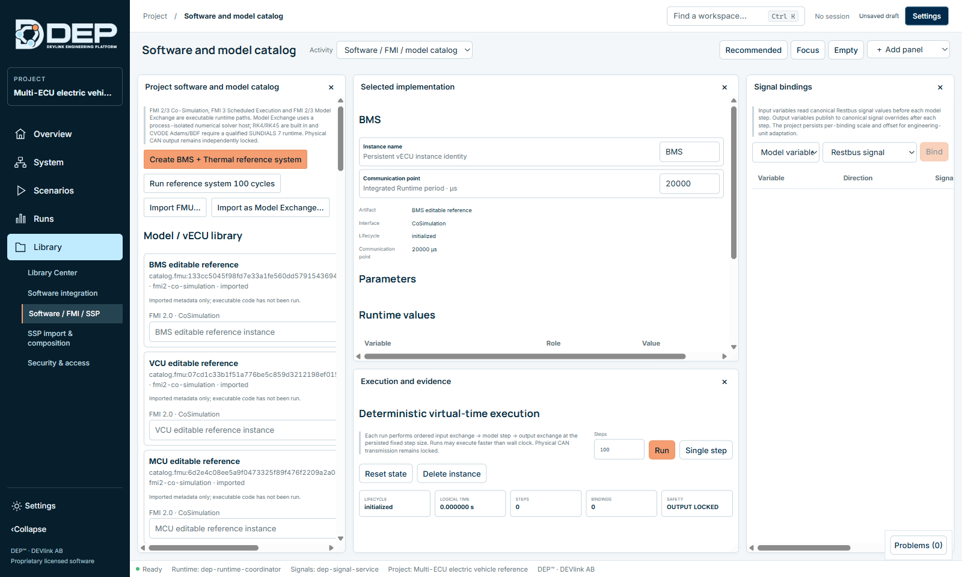Open SSP import & composition
The height and width of the screenshot is (577, 962).
point(50,338)
